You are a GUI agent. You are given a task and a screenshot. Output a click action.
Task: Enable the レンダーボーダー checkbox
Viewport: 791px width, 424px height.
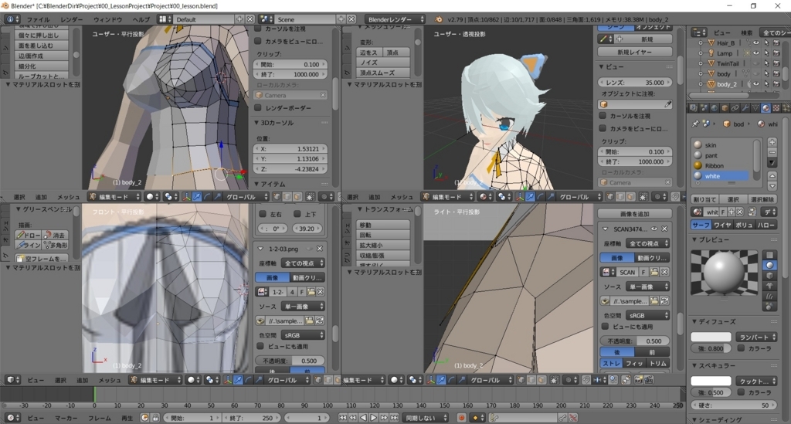258,108
